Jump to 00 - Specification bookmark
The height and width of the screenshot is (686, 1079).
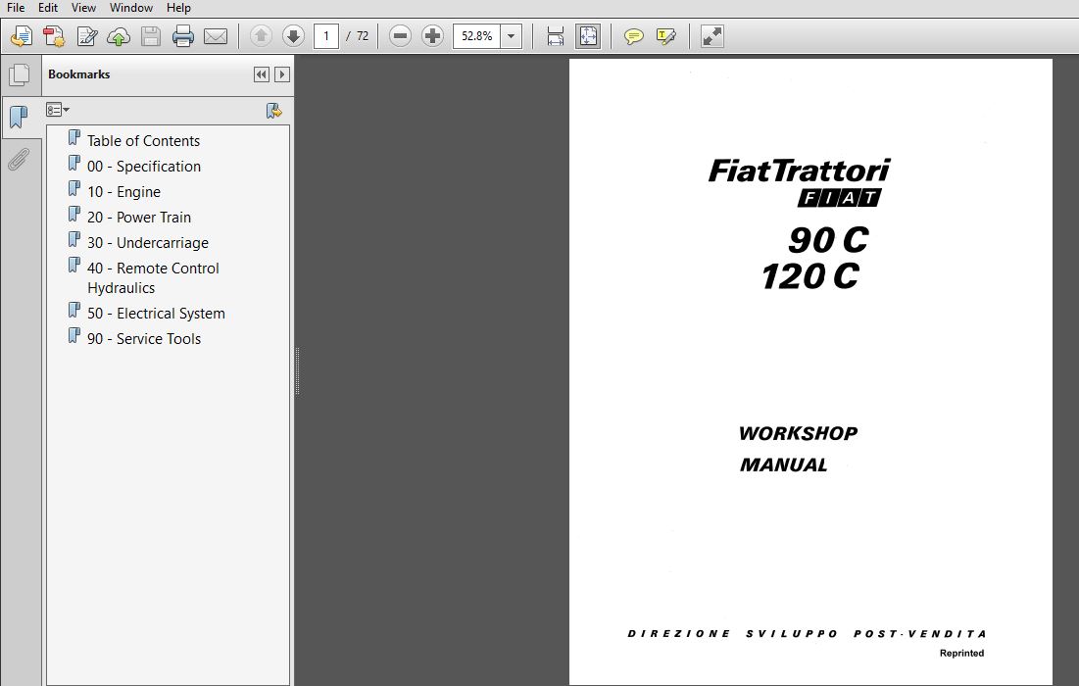[144, 167]
